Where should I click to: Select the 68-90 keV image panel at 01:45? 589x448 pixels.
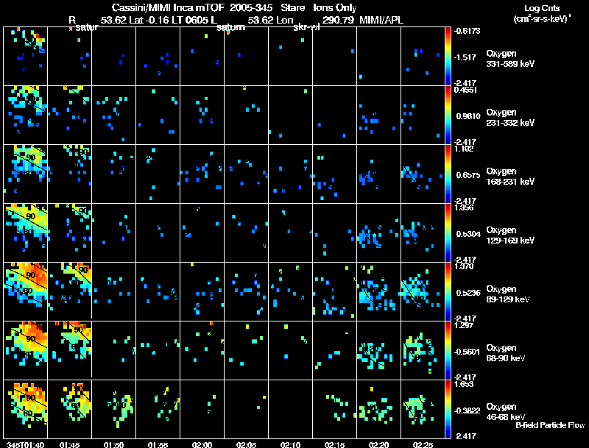[69, 350]
